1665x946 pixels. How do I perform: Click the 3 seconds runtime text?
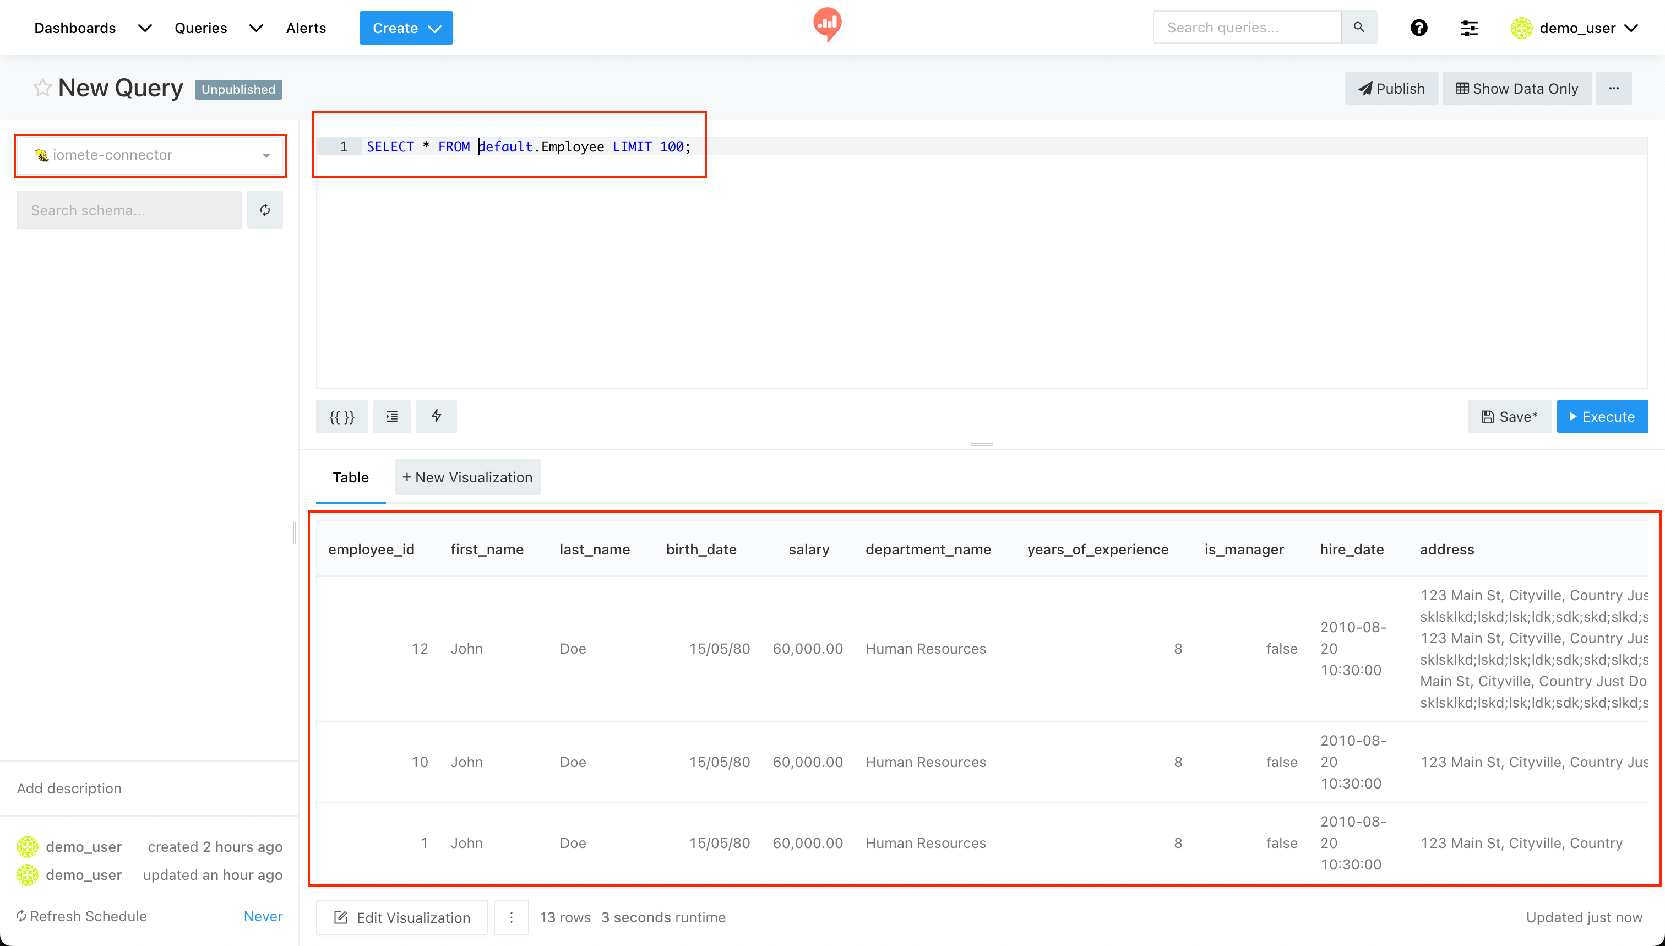(663, 917)
